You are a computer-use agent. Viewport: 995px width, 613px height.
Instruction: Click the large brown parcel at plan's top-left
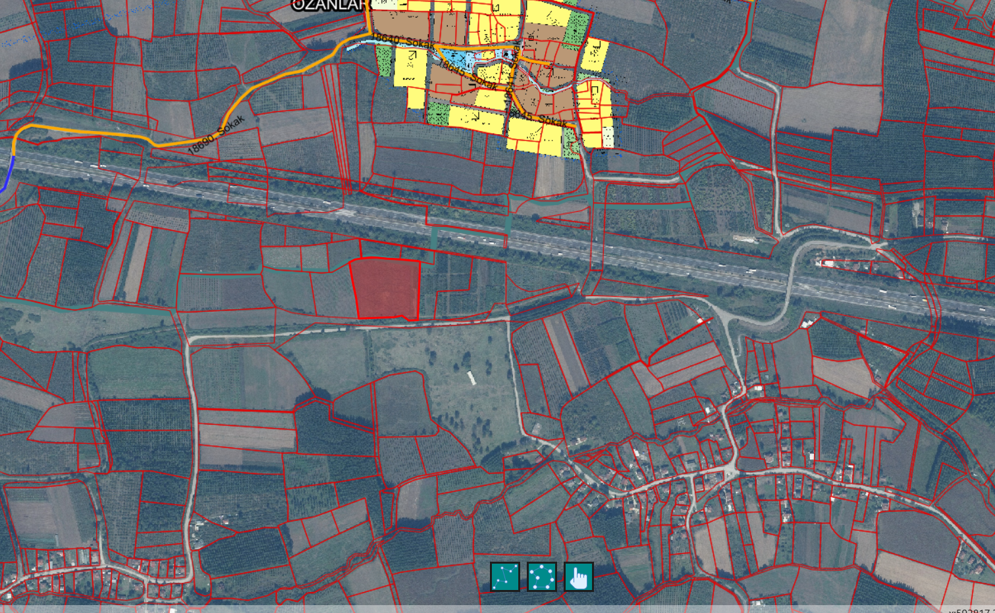pos(400,24)
